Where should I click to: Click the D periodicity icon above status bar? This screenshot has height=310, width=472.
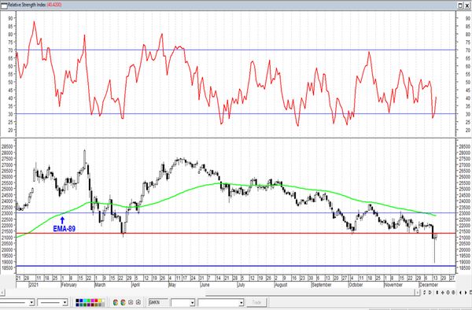click(430, 292)
